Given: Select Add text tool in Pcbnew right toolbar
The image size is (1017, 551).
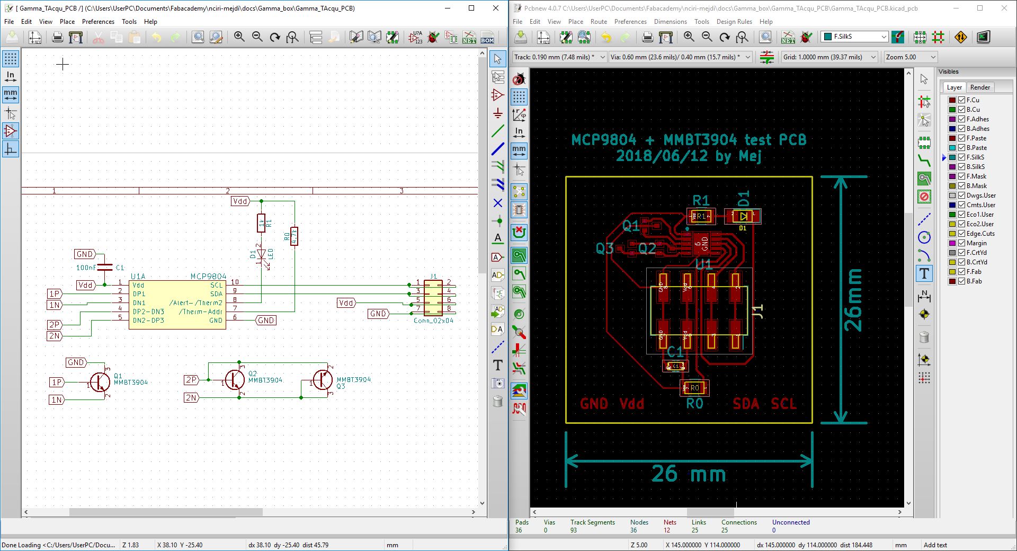Looking at the screenshot, I should point(924,273).
